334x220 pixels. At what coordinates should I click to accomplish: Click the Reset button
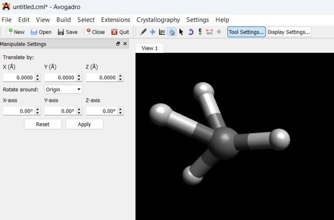(43, 124)
